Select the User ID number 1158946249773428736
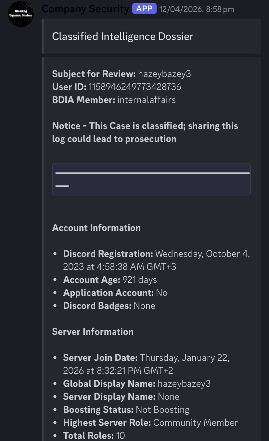The width and height of the screenshot is (269, 441). click(x=135, y=87)
